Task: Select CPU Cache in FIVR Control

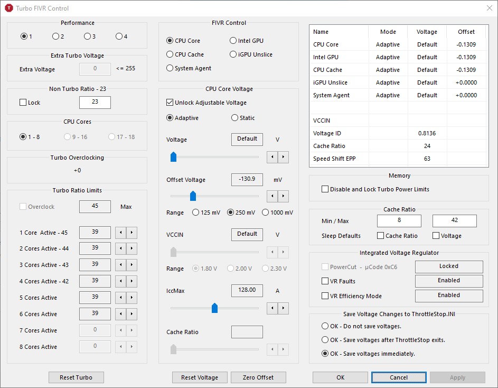Action: (185, 54)
